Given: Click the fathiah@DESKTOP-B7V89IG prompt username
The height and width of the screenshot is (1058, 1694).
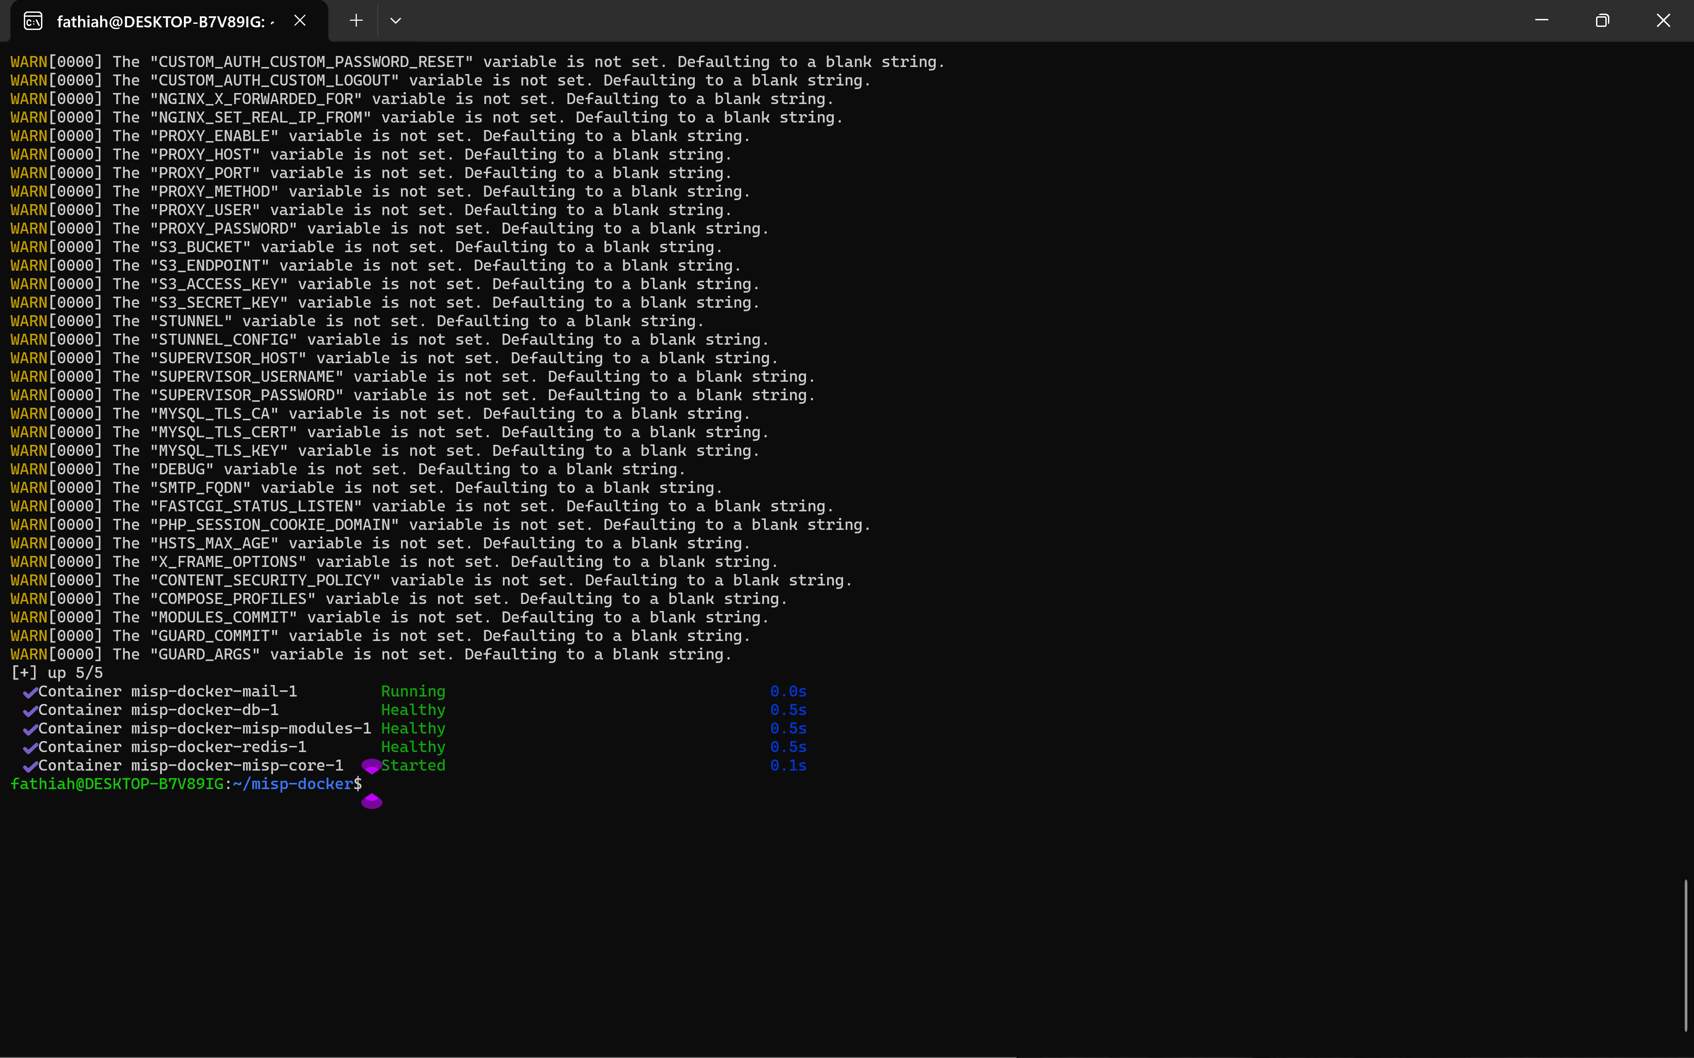Looking at the screenshot, I should tap(117, 784).
